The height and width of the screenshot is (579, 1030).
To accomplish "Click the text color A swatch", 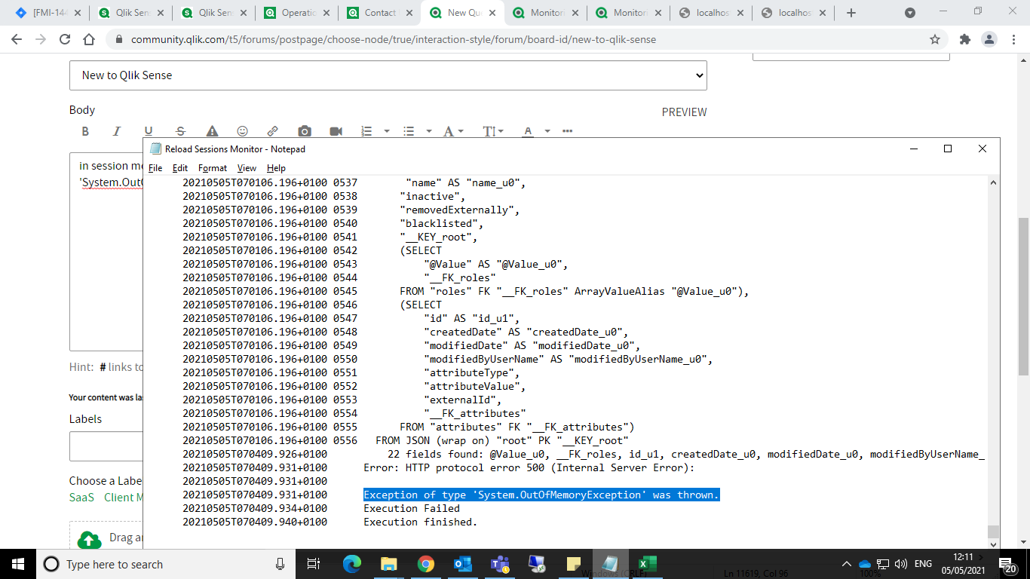I will coord(528,131).
